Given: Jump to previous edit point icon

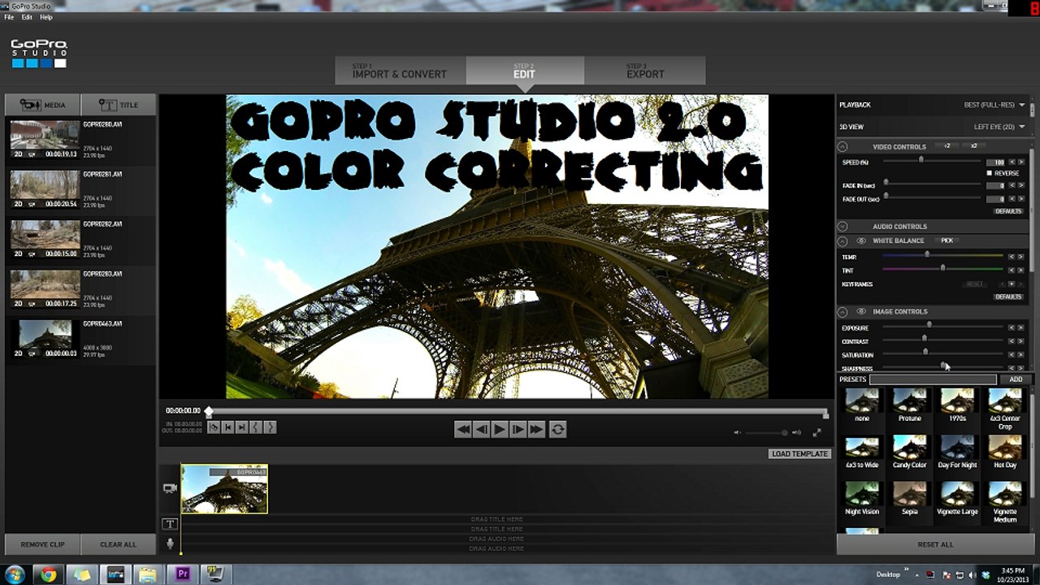Looking at the screenshot, I should [x=227, y=427].
